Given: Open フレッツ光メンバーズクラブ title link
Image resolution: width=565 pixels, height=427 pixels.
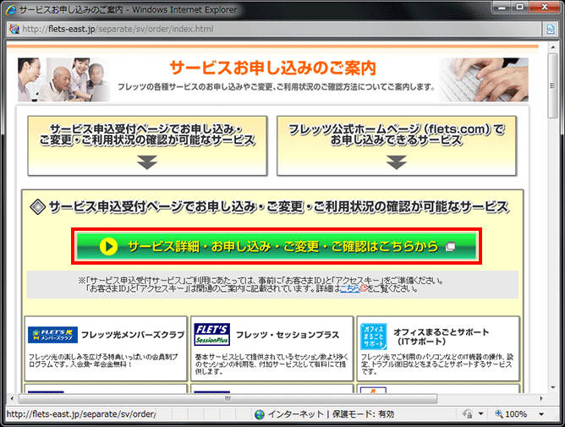Looking at the screenshot, I should coord(133,335).
